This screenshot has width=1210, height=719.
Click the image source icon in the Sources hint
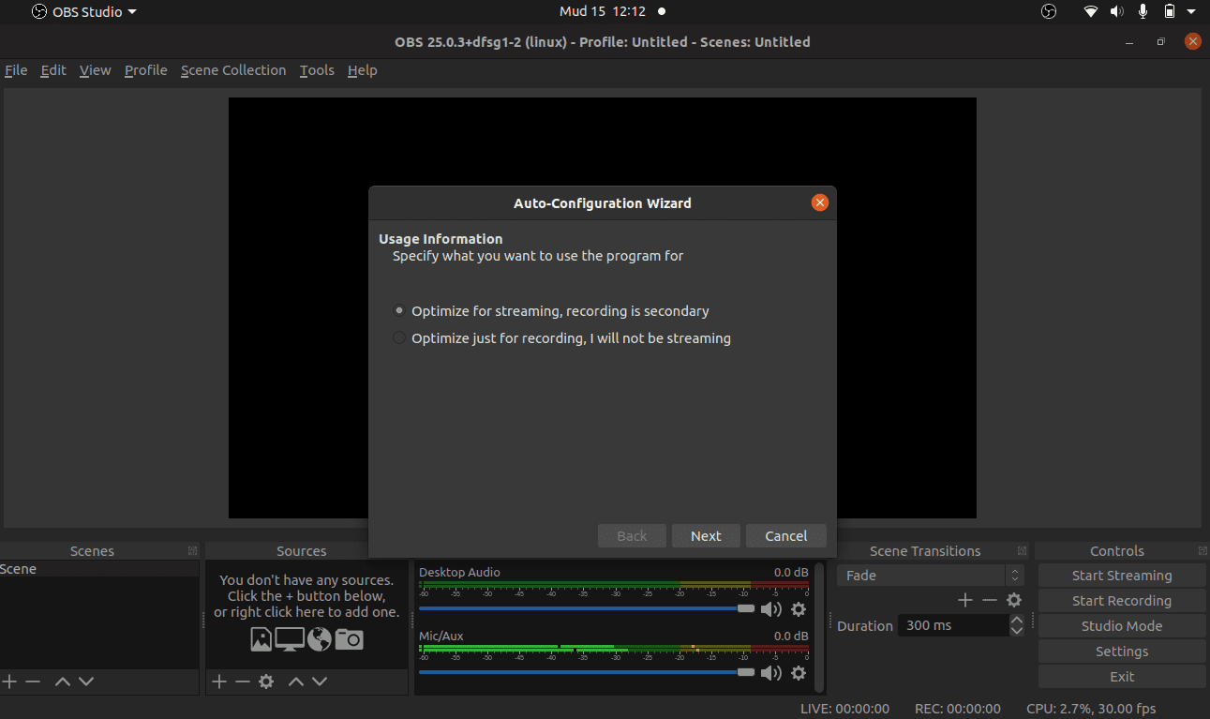261,639
